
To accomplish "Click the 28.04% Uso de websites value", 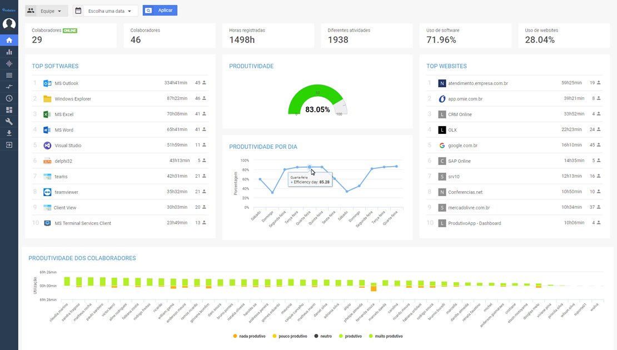I will point(540,39).
